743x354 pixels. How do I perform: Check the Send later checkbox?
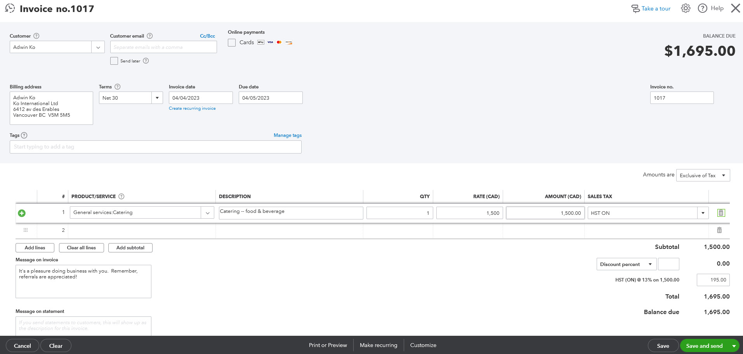tap(114, 61)
